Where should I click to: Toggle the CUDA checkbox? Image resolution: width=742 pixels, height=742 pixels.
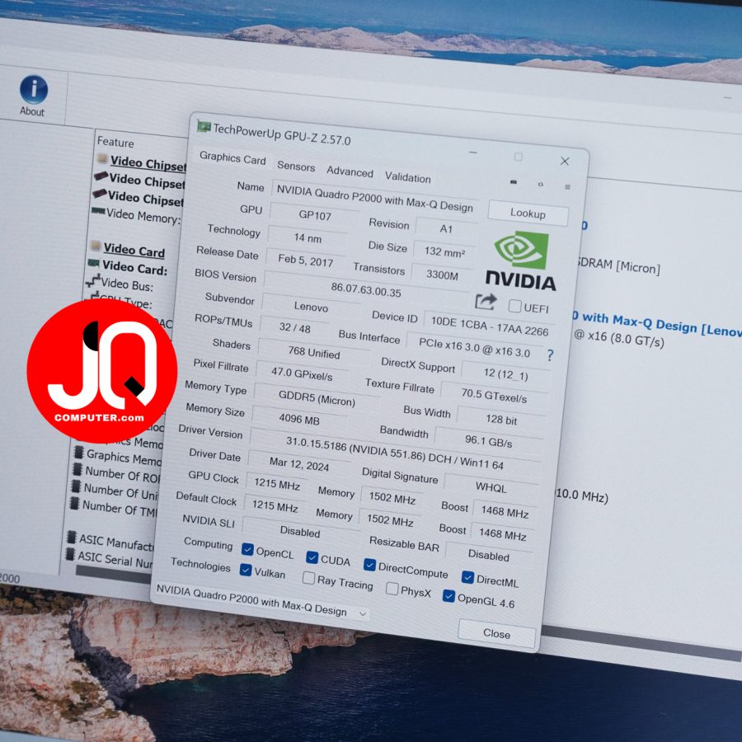[x=312, y=557]
